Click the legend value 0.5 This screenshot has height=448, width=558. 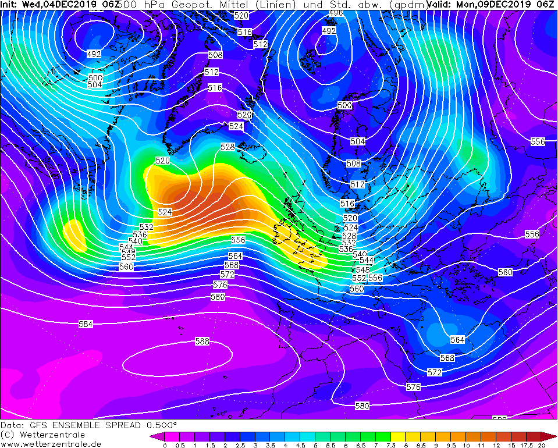180,445
